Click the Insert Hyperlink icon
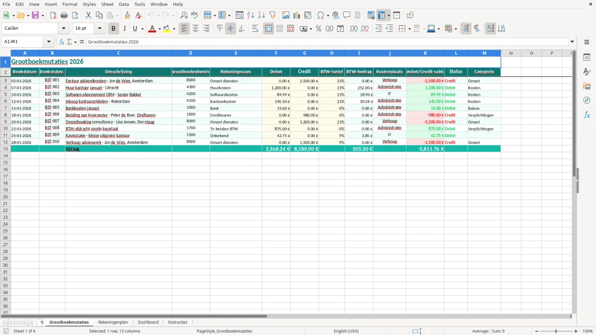The width and height of the screenshot is (596, 335). pos(336,15)
